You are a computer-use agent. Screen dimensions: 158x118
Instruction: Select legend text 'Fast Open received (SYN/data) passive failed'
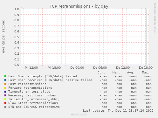click(50, 80)
